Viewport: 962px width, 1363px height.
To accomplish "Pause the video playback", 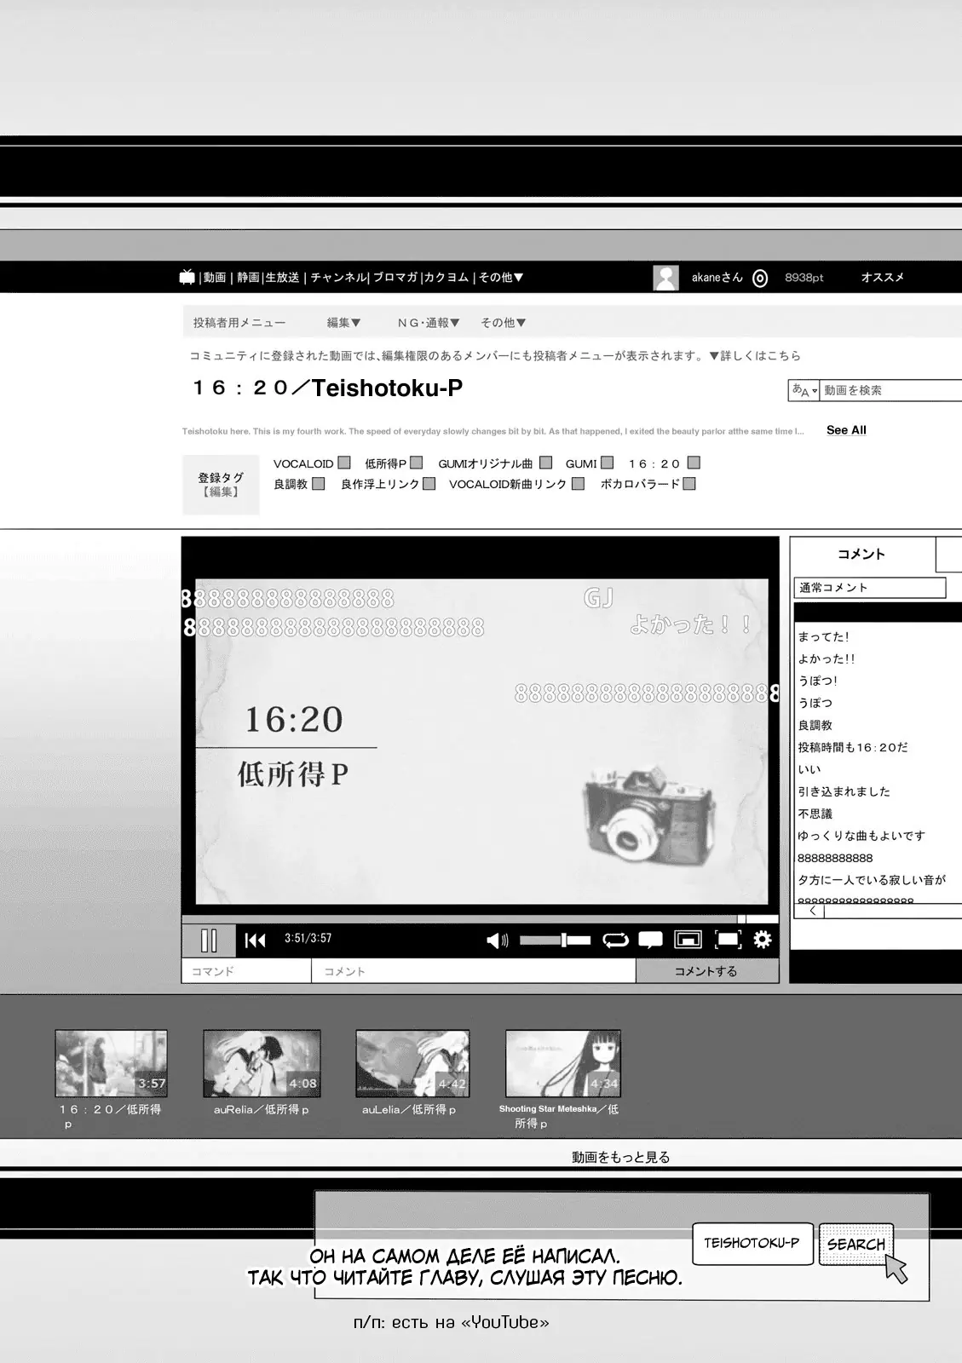I will (209, 940).
